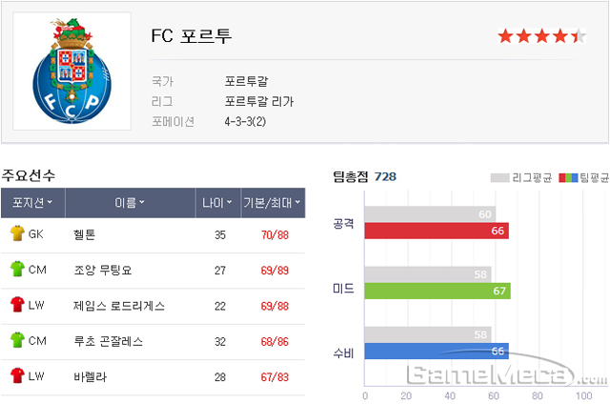The width and height of the screenshot is (610, 404).
Task: Sort by the 나이 column dropdown
Action: (x=218, y=203)
